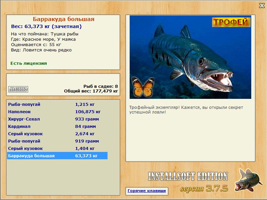Click the Общий вес: 177,479 кг total

pyautogui.click(x=91, y=91)
